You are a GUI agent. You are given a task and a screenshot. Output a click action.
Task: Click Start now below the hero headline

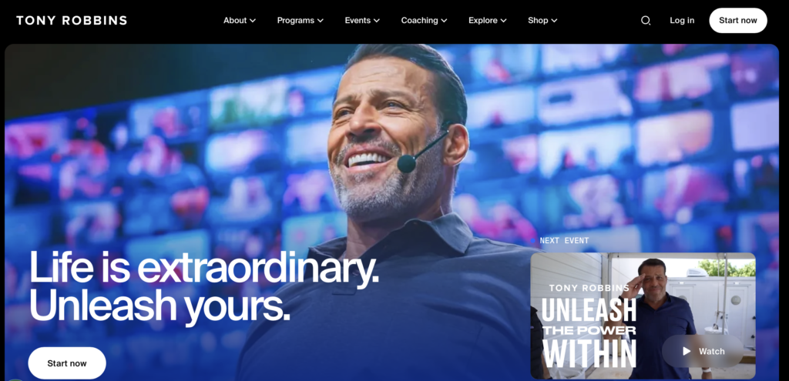click(67, 363)
